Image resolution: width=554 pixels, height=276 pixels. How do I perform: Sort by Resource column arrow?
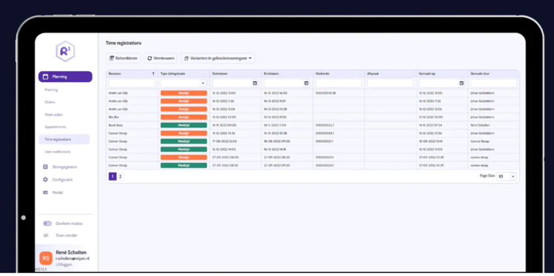pyautogui.click(x=153, y=73)
